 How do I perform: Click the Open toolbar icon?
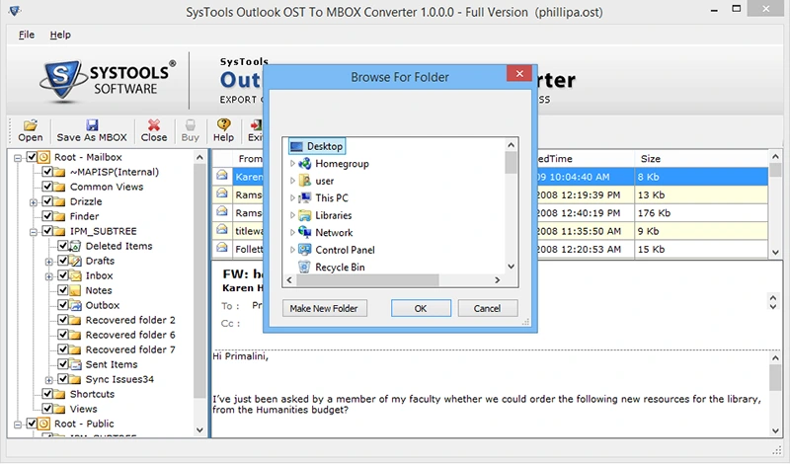[x=31, y=125]
